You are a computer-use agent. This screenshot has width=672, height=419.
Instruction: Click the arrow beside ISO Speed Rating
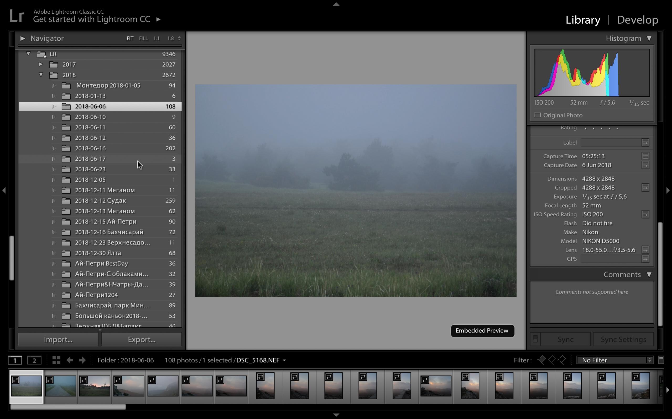[645, 214]
